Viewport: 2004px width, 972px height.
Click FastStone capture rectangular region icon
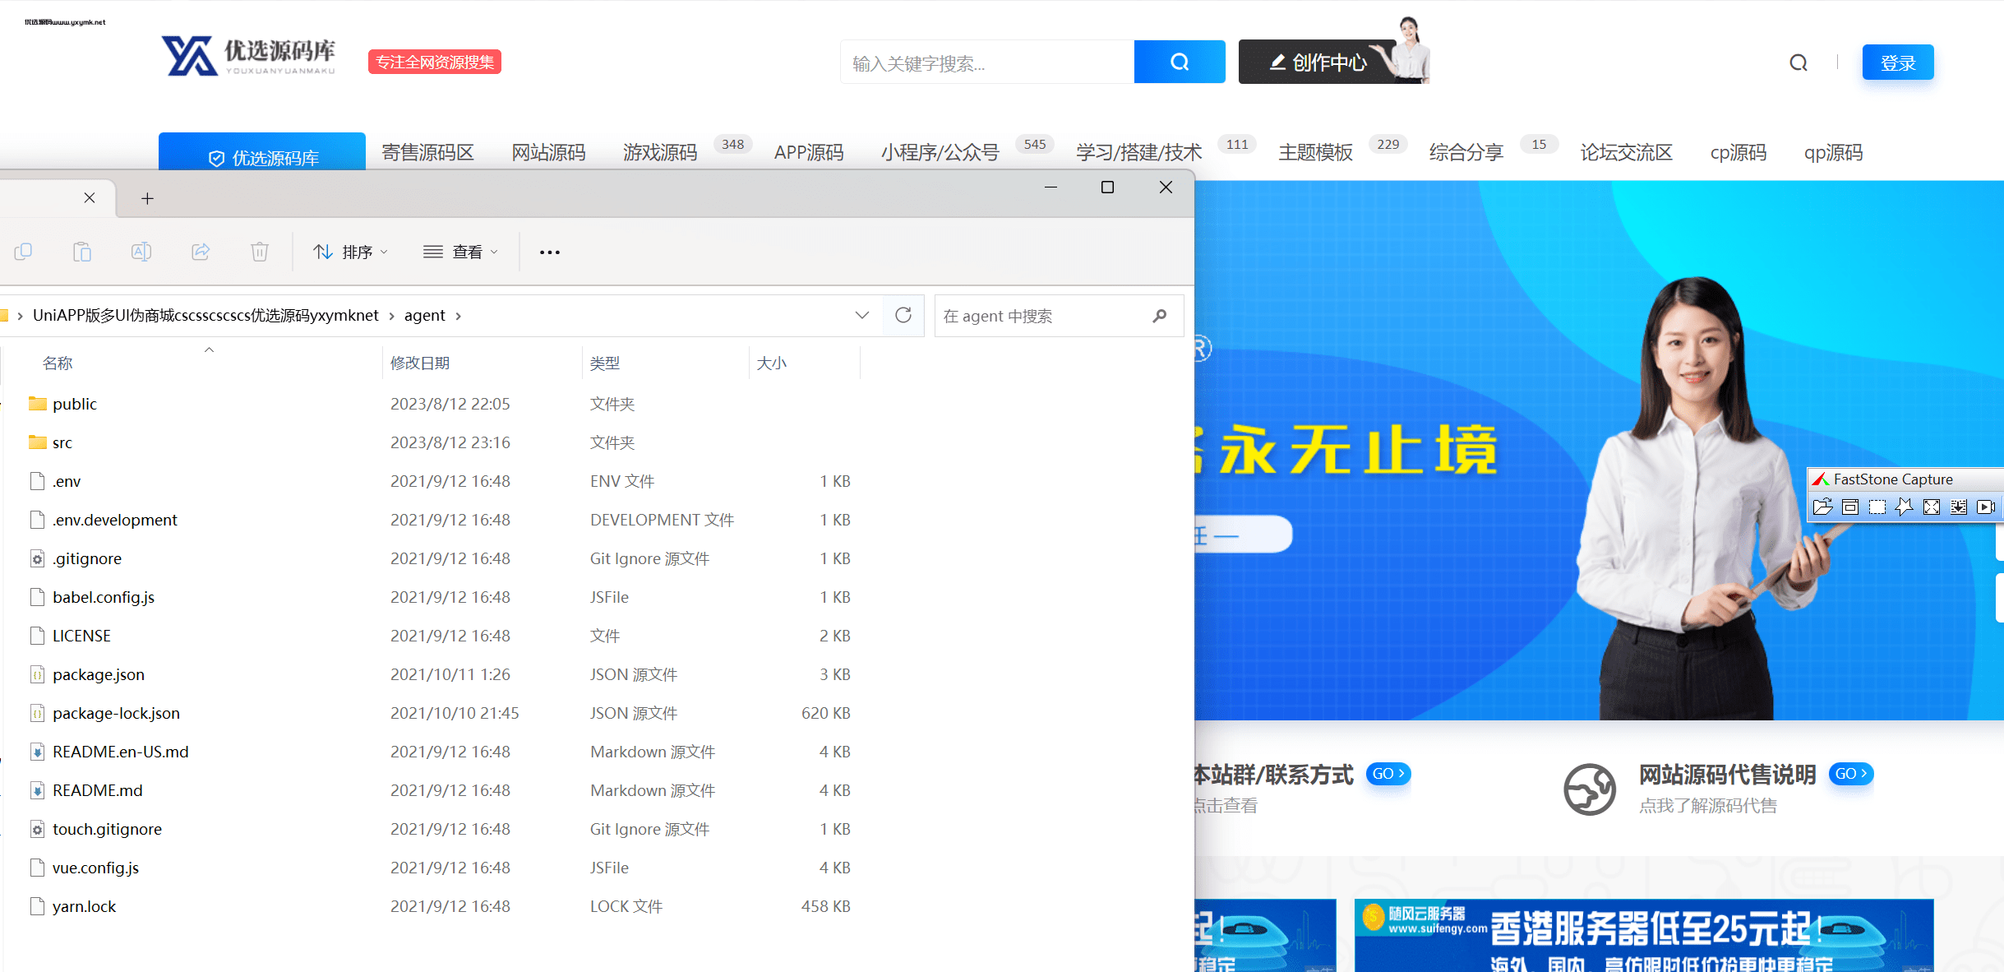pyautogui.click(x=1877, y=507)
